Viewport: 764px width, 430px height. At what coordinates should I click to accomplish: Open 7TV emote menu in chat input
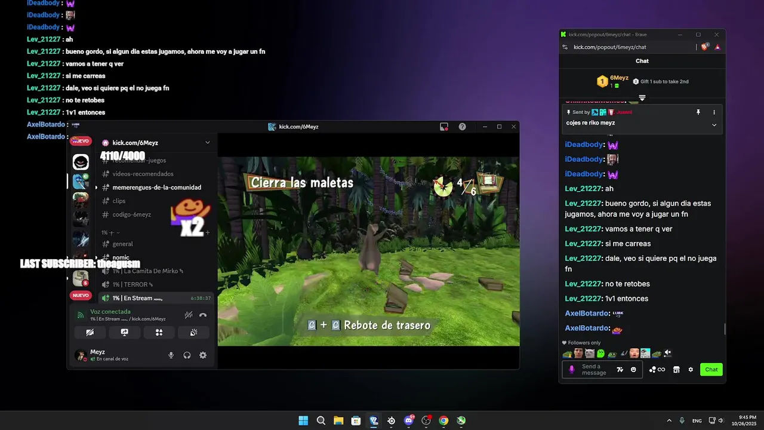coord(620,370)
